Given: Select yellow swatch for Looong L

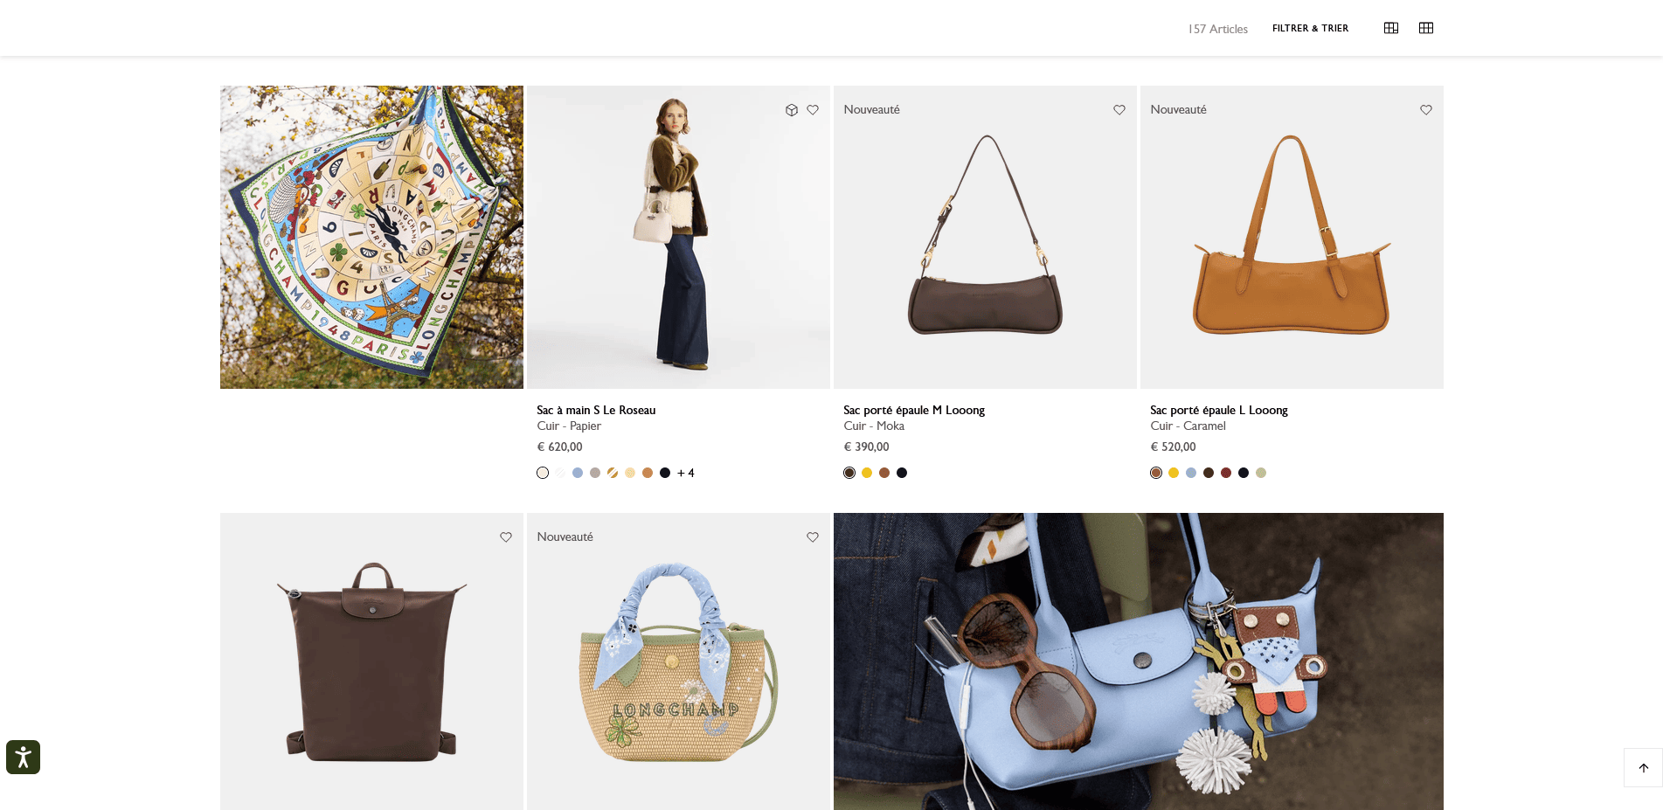Looking at the screenshot, I should (1174, 473).
